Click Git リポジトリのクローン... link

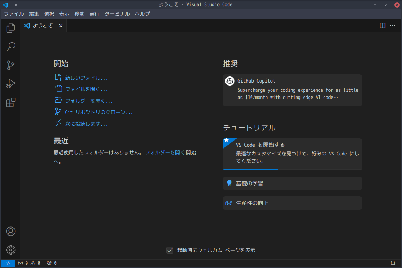(x=99, y=112)
